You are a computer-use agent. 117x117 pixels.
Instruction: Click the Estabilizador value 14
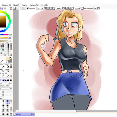coord(95,8)
